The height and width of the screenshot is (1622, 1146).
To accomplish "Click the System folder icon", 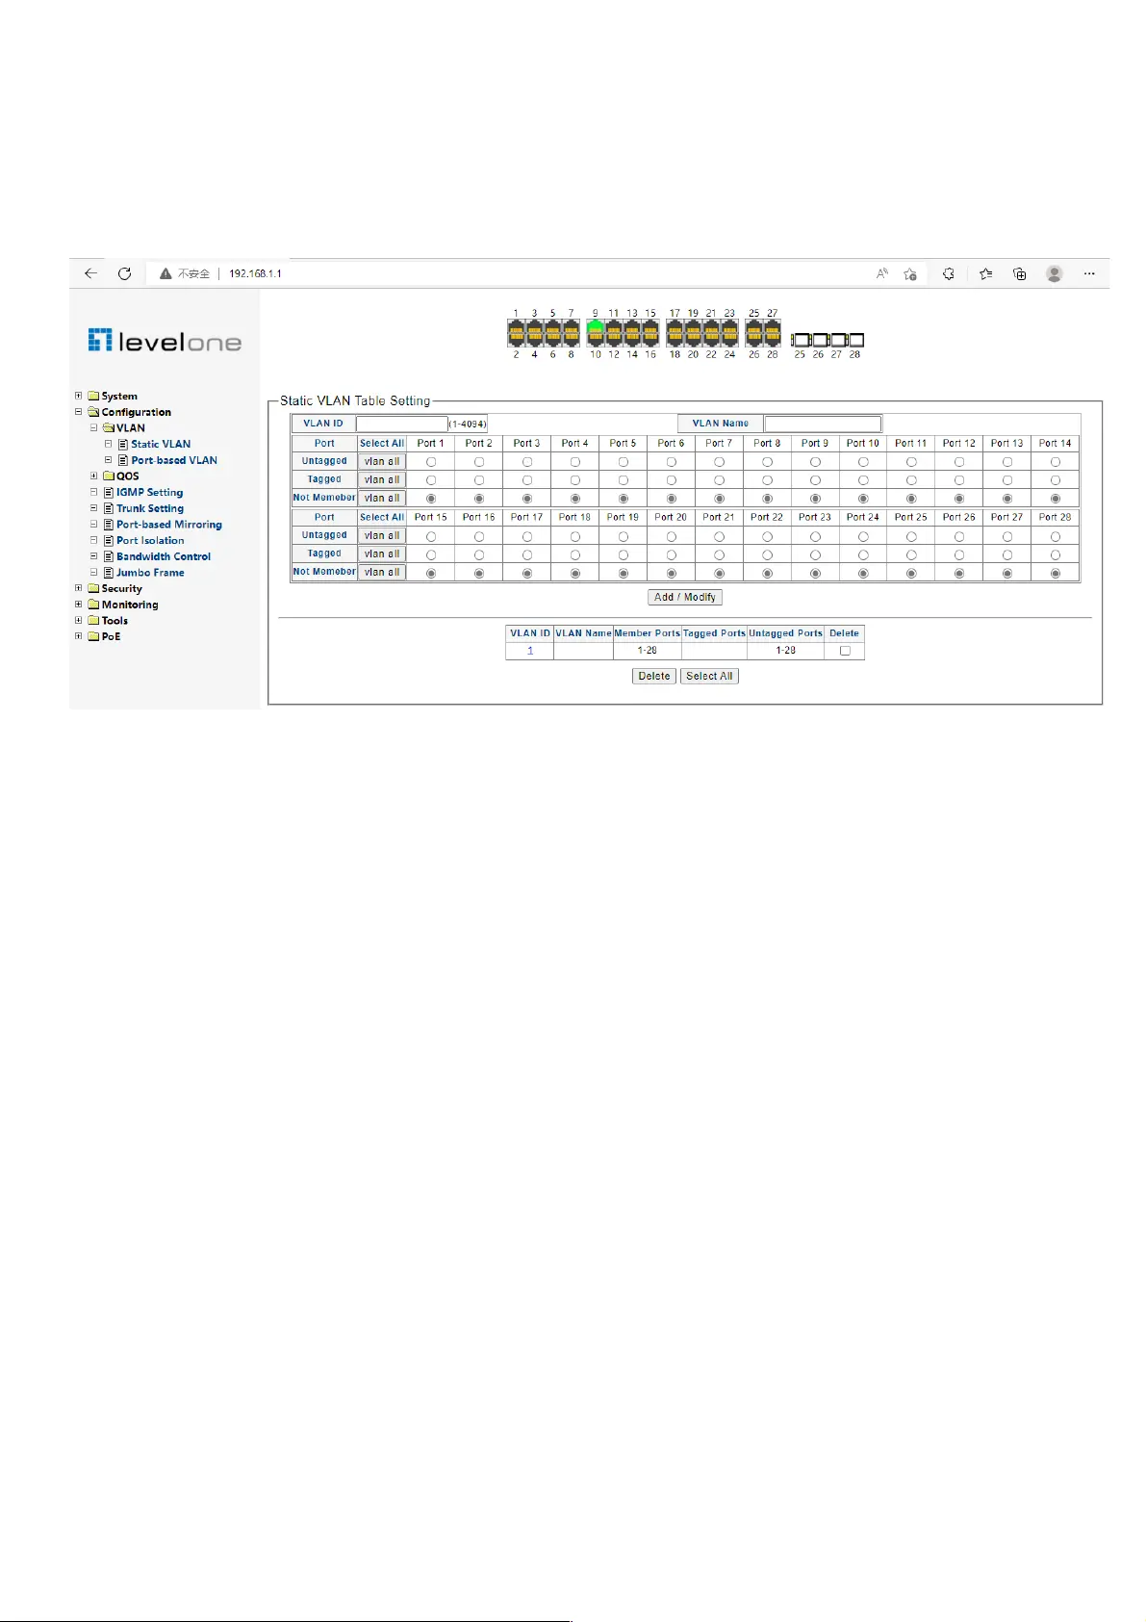I will pos(93,396).
